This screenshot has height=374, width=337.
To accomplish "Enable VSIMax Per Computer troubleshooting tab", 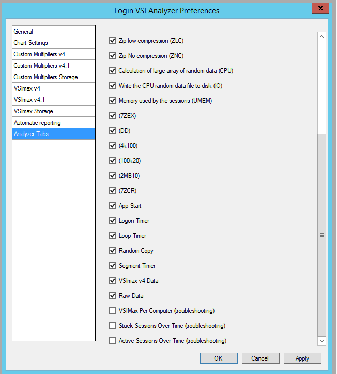I will pyautogui.click(x=112, y=310).
